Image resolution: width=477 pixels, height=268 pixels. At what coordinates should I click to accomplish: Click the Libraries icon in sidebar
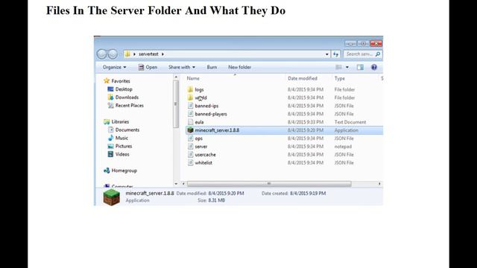tap(107, 121)
